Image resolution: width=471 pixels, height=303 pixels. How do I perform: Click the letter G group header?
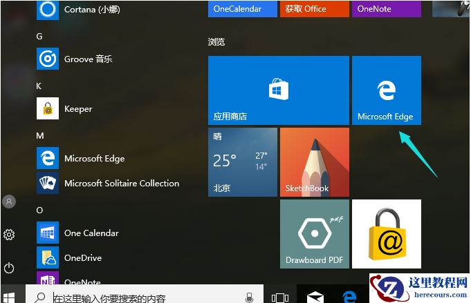(x=39, y=37)
